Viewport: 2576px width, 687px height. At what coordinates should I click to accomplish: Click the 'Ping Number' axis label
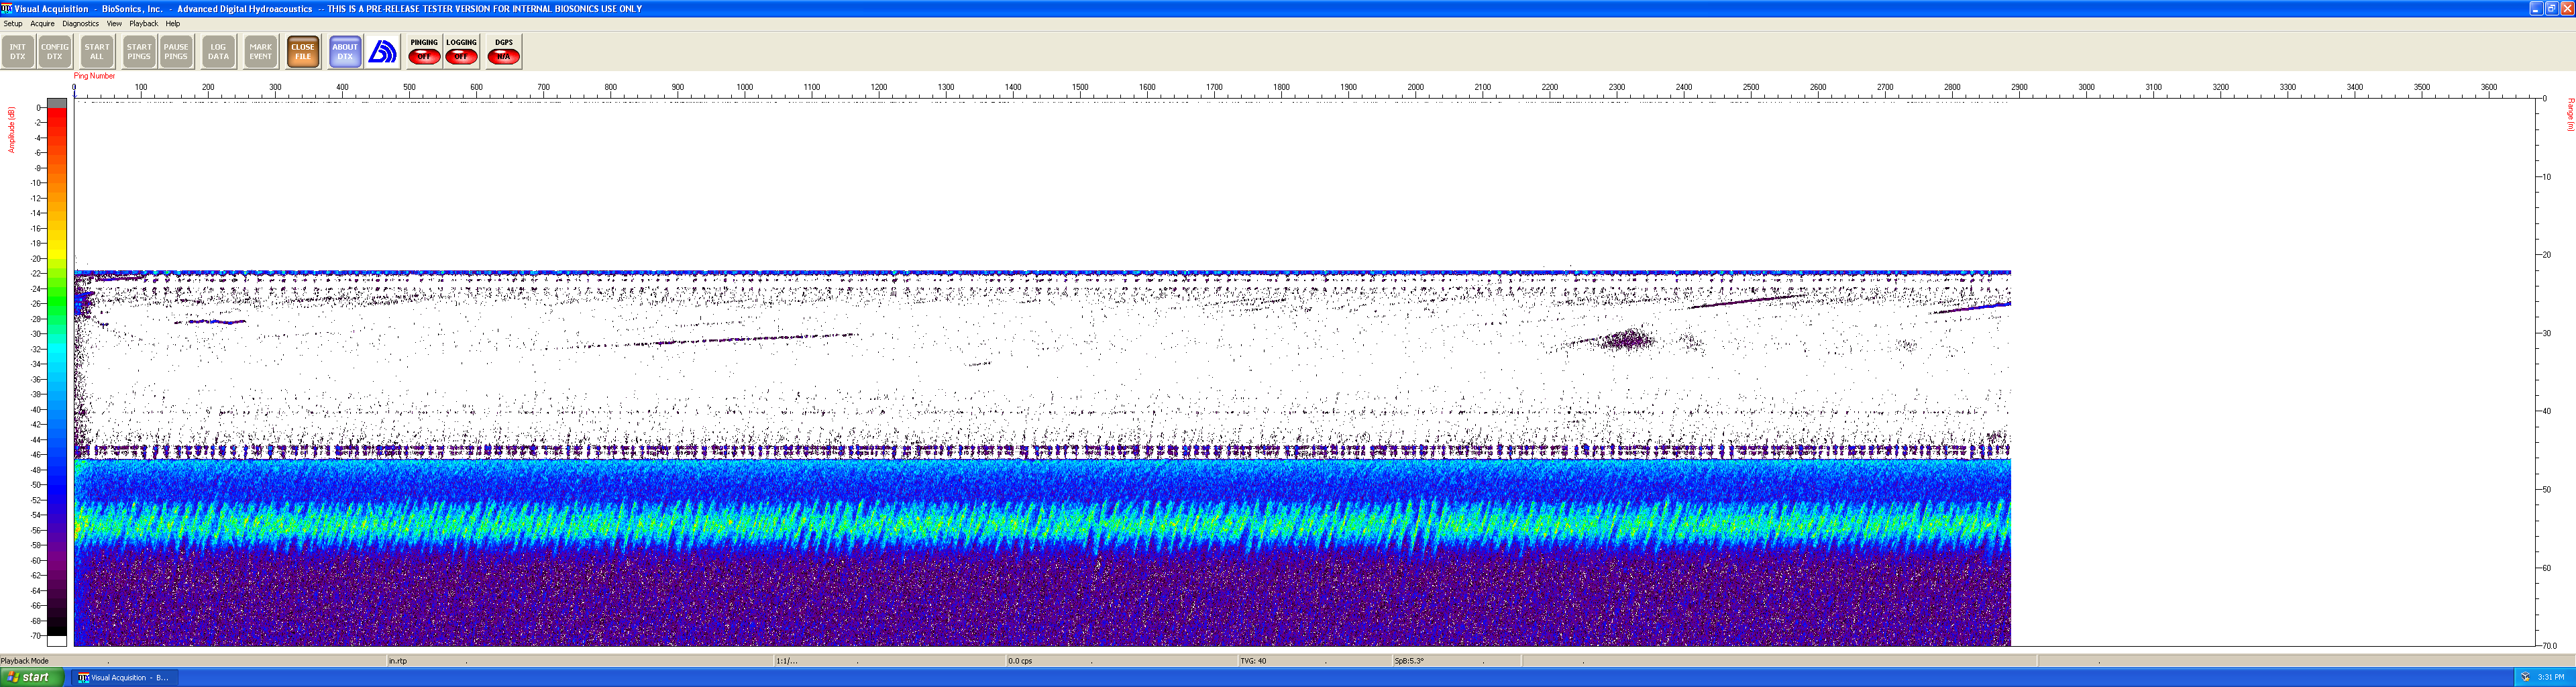point(94,76)
